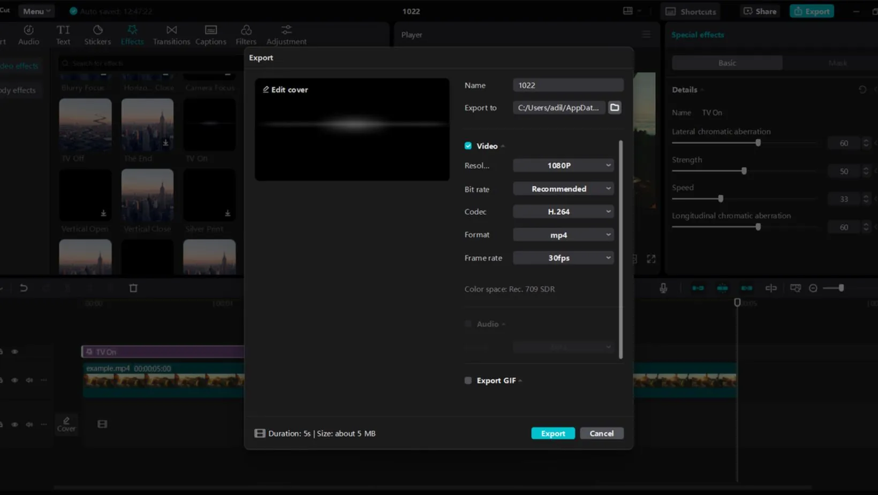The image size is (878, 495).
Task: Click the reset icon beside Details
Action: point(862,89)
